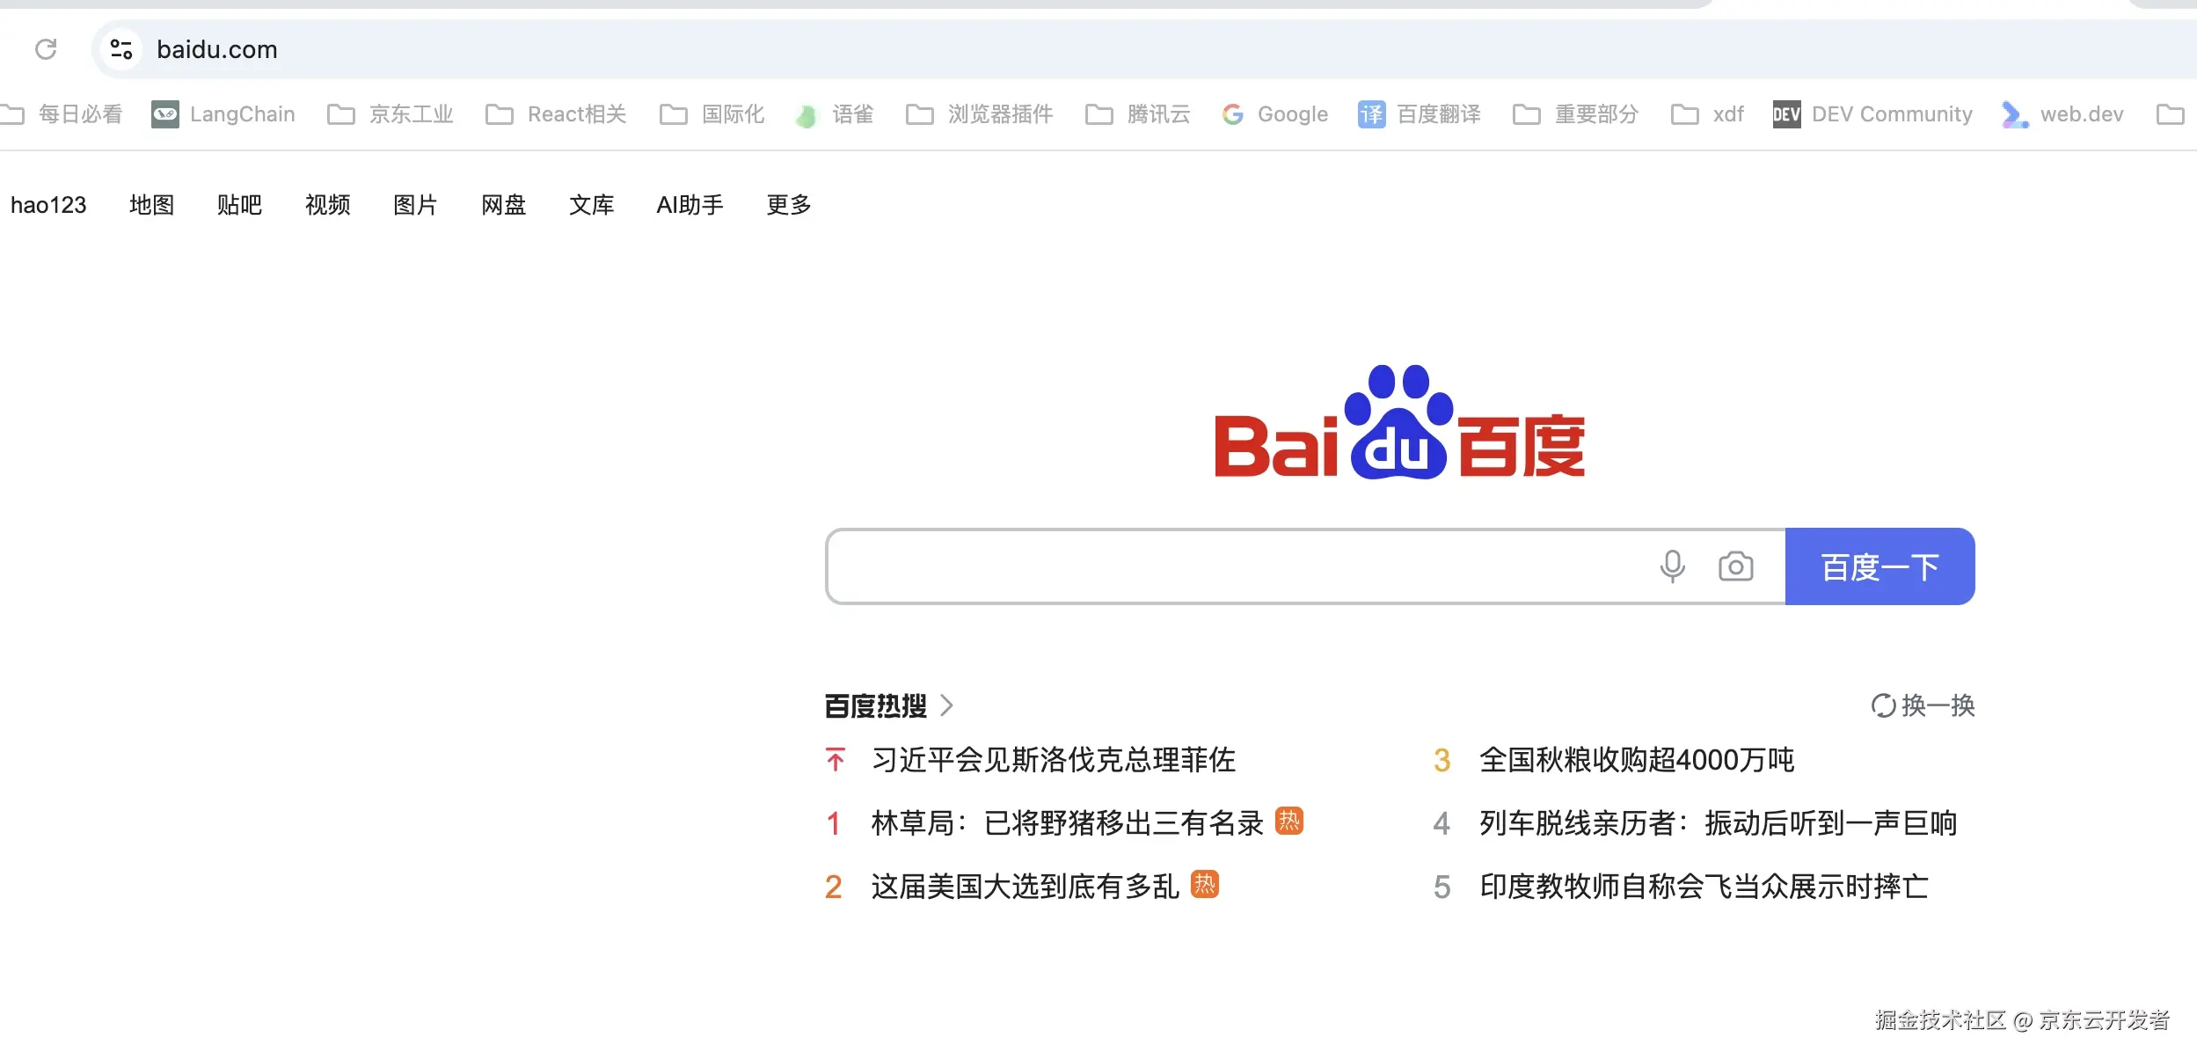Open the web.dev bookmark
The image size is (2197, 1059).
[2062, 114]
